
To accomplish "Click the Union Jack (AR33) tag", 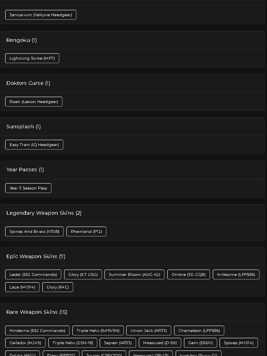I will tap(149, 330).
